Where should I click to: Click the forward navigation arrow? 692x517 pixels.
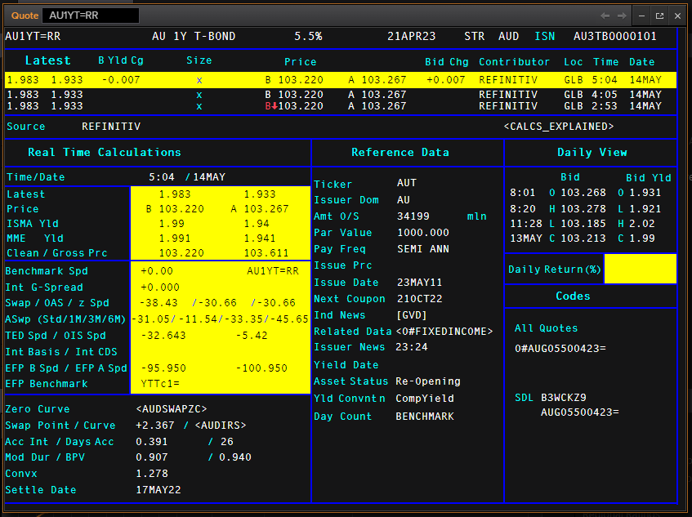622,16
